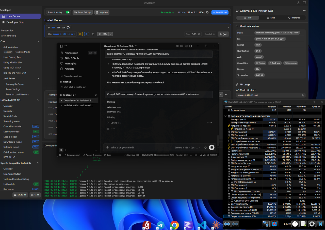The width and height of the screenshot is (325, 230).
Task: Copy the server URL next to 127.0.0.1:1234
Action: (x=207, y=12)
